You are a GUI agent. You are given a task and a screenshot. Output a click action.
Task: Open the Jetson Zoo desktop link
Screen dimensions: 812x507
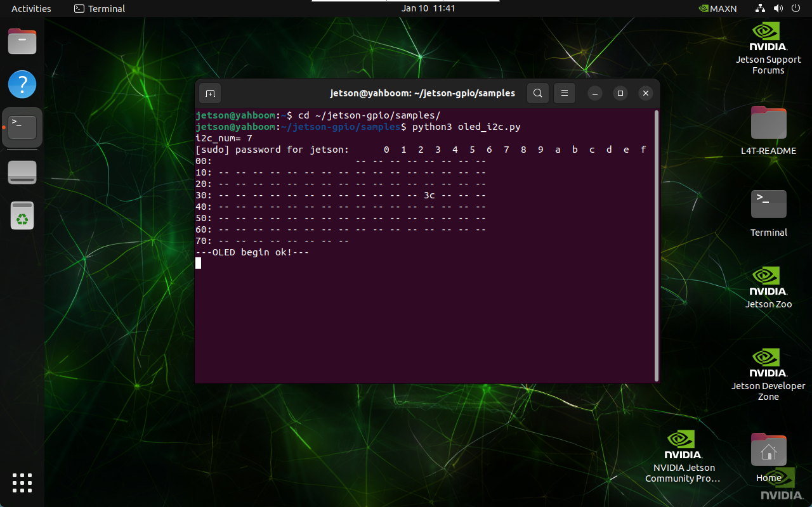point(768,287)
